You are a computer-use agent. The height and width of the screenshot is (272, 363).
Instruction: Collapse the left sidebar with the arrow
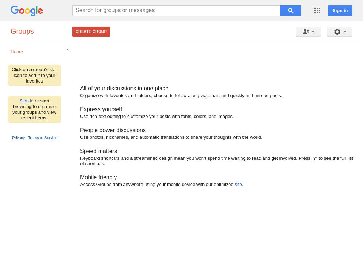67,50
